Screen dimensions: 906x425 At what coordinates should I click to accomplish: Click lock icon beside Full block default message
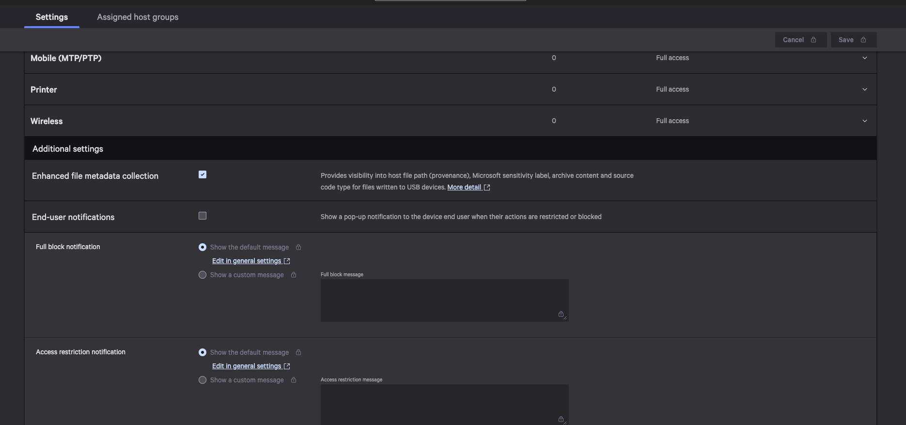[298, 247]
